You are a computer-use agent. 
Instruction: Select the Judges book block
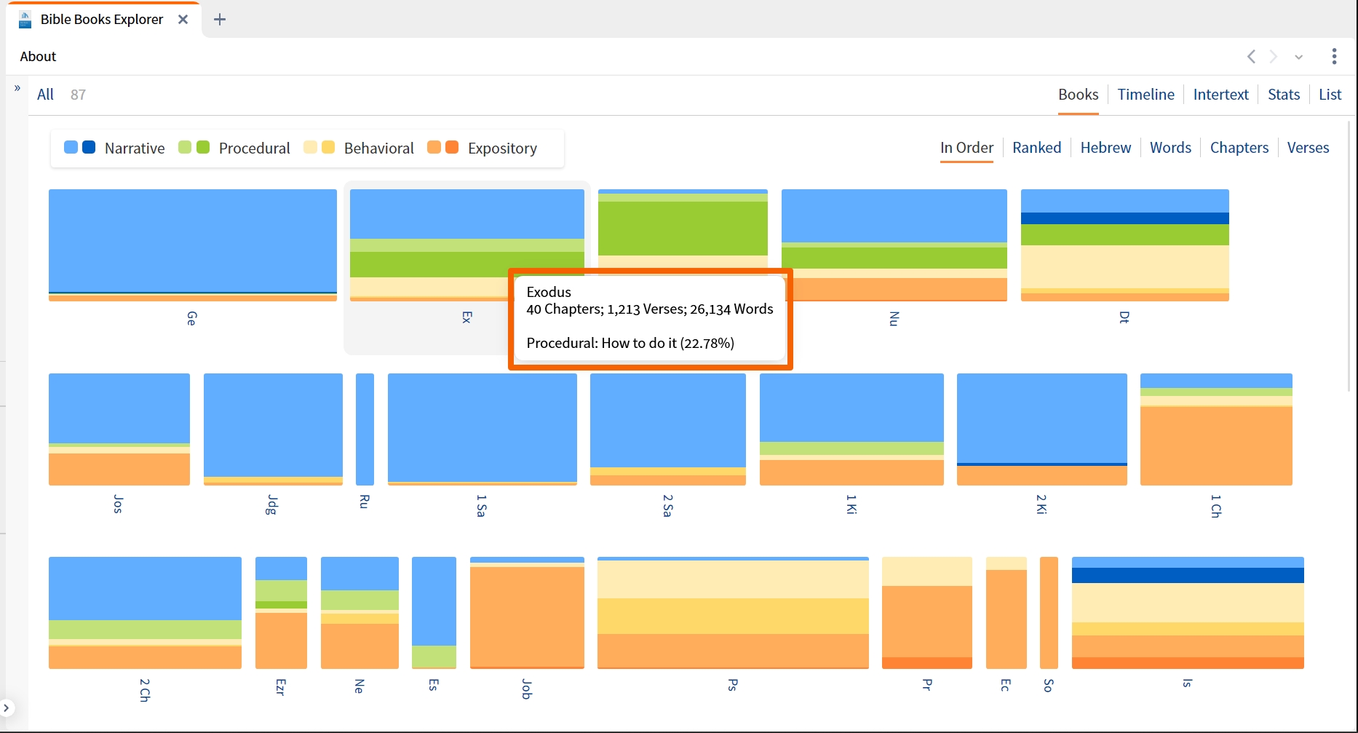coord(273,429)
